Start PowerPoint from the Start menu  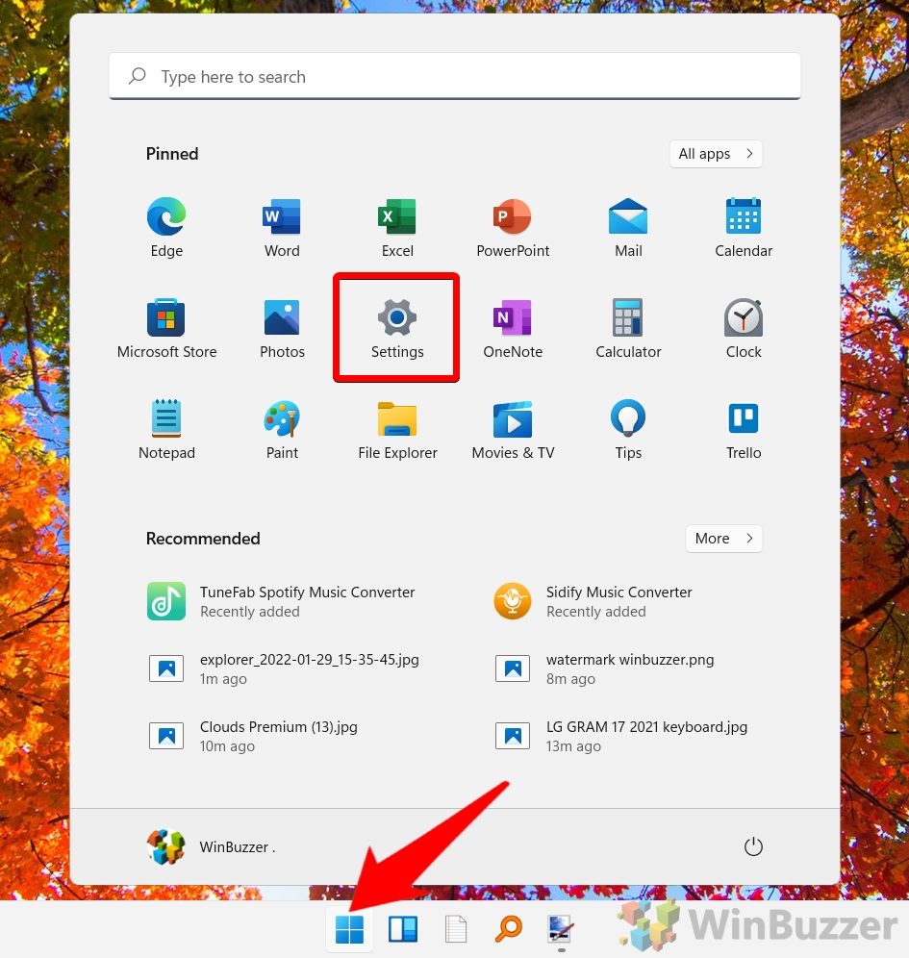click(x=513, y=227)
